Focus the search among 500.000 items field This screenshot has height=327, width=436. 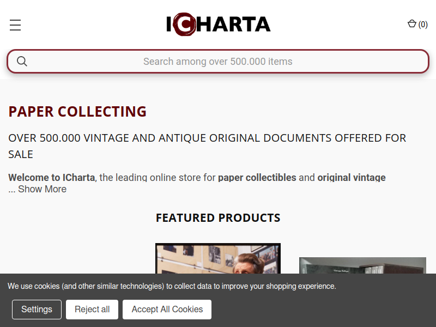click(218, 62)
